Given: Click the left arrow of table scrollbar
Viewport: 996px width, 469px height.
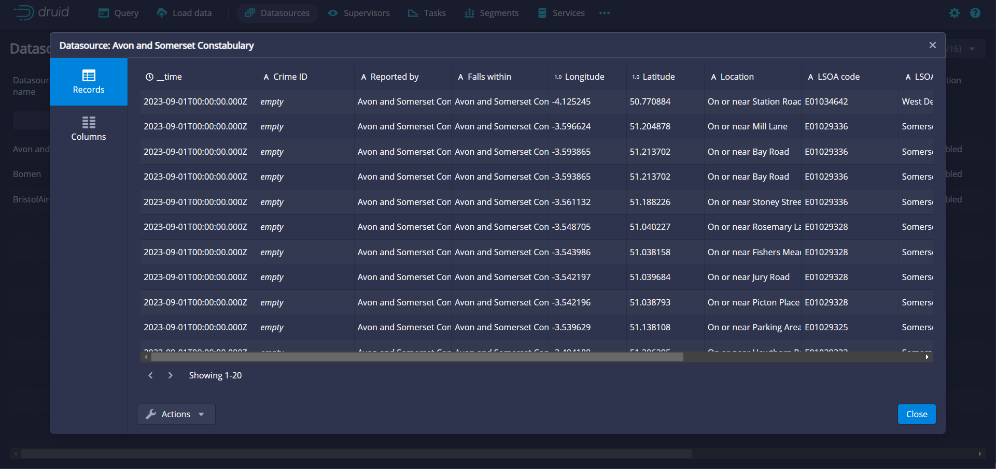Looking at the screenshot, I should 146,357.
